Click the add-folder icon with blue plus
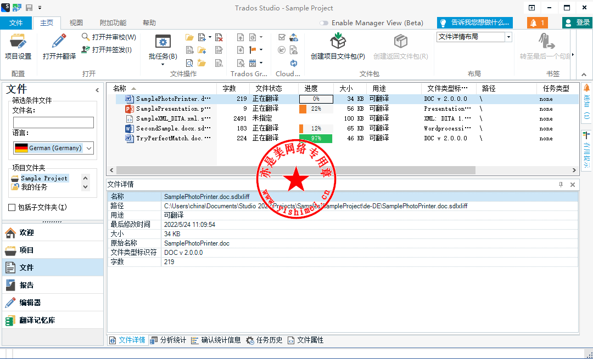 click(x=202, y=50)
